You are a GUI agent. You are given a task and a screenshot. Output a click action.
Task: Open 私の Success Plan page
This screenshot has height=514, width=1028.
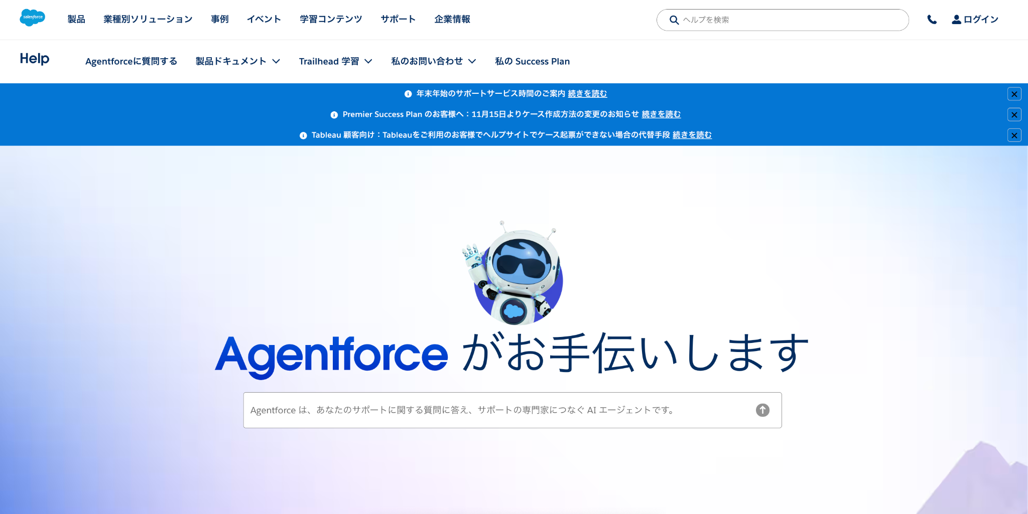tap(533, 61)
